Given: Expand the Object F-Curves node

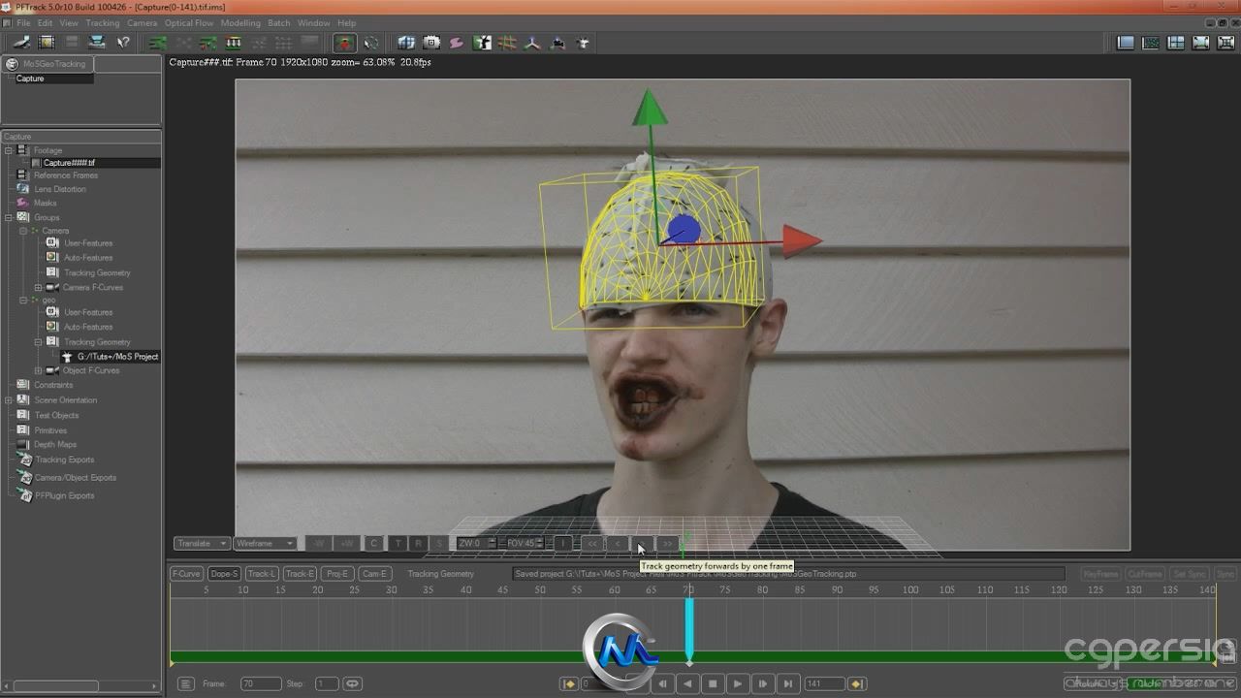Looking at the screenshot, I should tap(38, 370).
